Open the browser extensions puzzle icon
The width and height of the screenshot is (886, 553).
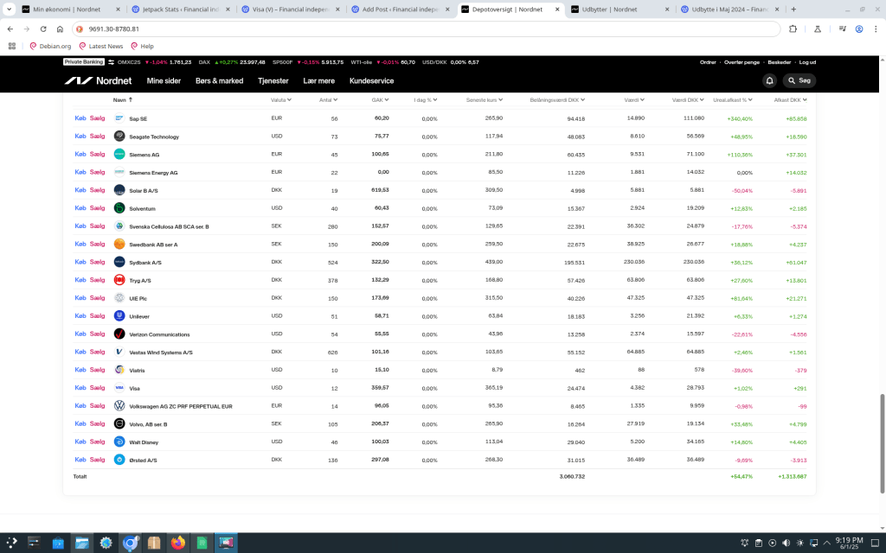(x=793, y=29)
